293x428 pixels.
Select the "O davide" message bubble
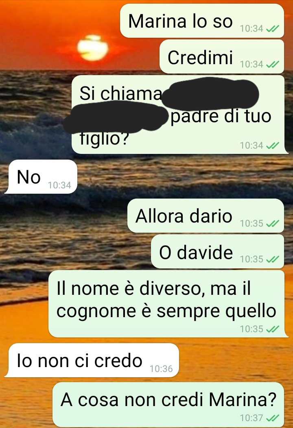pos(217,251)
